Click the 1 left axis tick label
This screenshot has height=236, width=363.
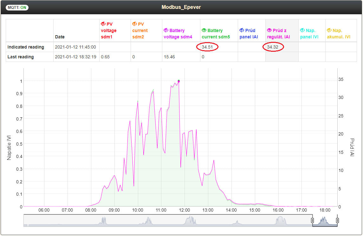pyautogui.click(x=21, y=81)
